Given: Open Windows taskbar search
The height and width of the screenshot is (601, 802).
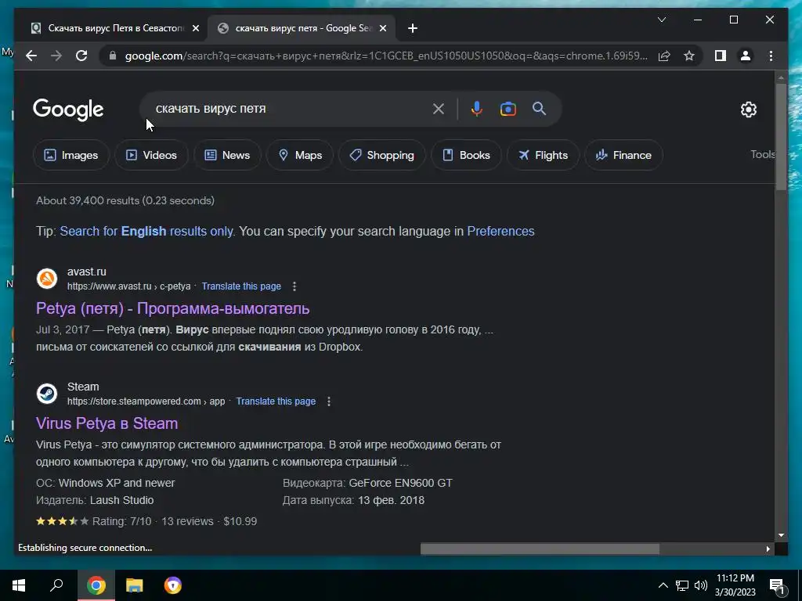Looking at the screenshot, I should point(56,585).
